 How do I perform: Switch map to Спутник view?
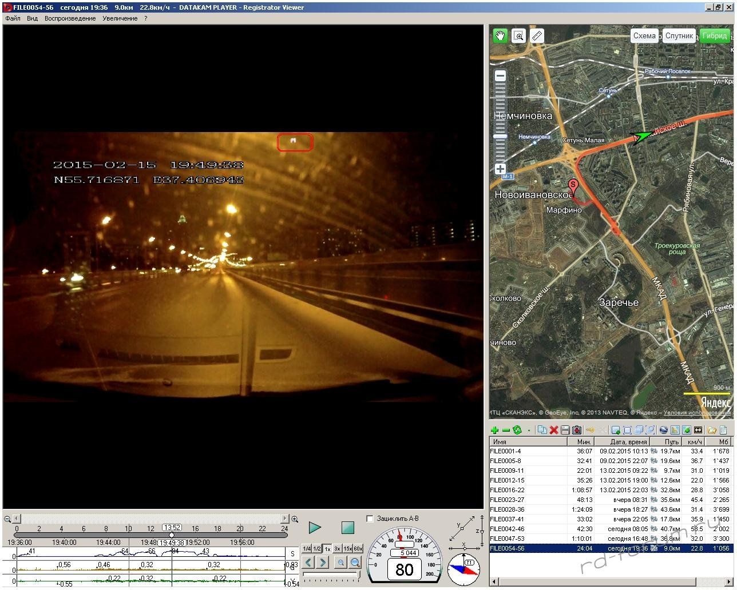coord(679,35)
